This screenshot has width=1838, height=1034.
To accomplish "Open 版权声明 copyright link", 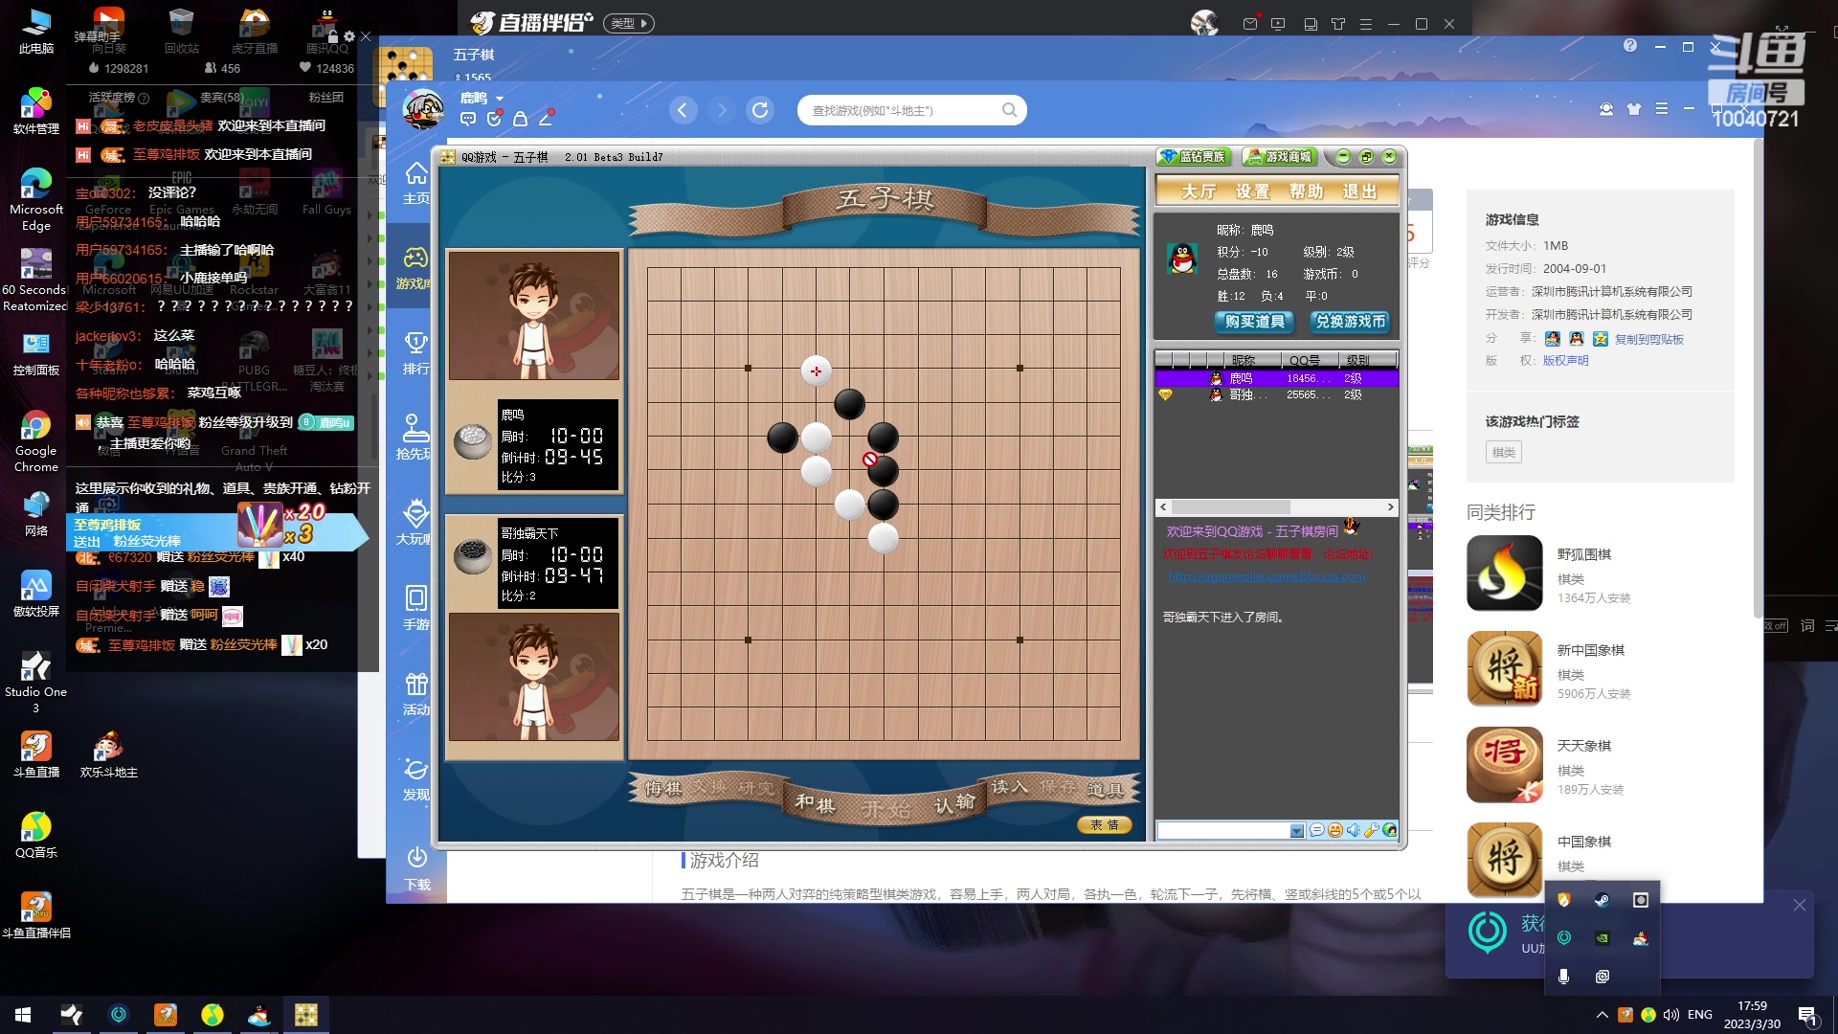I will (1565, 361).
